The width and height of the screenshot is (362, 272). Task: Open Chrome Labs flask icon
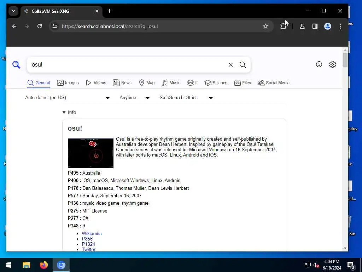pyautogui.click(x=302, y=26)
